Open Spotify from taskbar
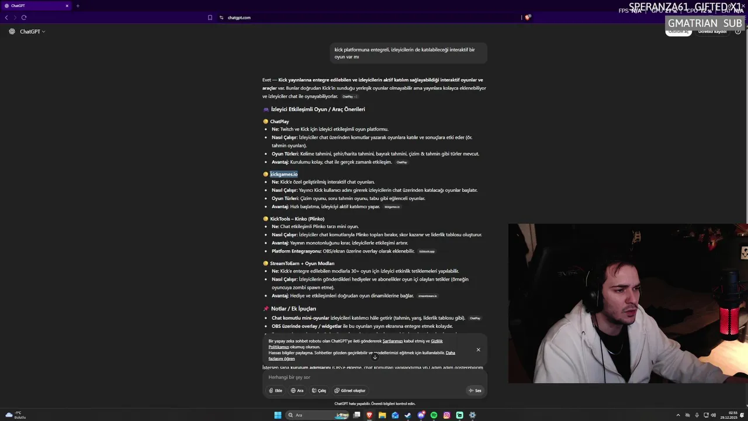Screen dimensions: 748x421 [x=434, y=415]
